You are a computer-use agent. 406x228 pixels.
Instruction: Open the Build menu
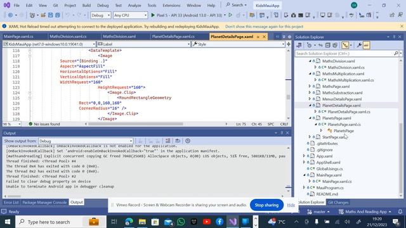(86, 5)
